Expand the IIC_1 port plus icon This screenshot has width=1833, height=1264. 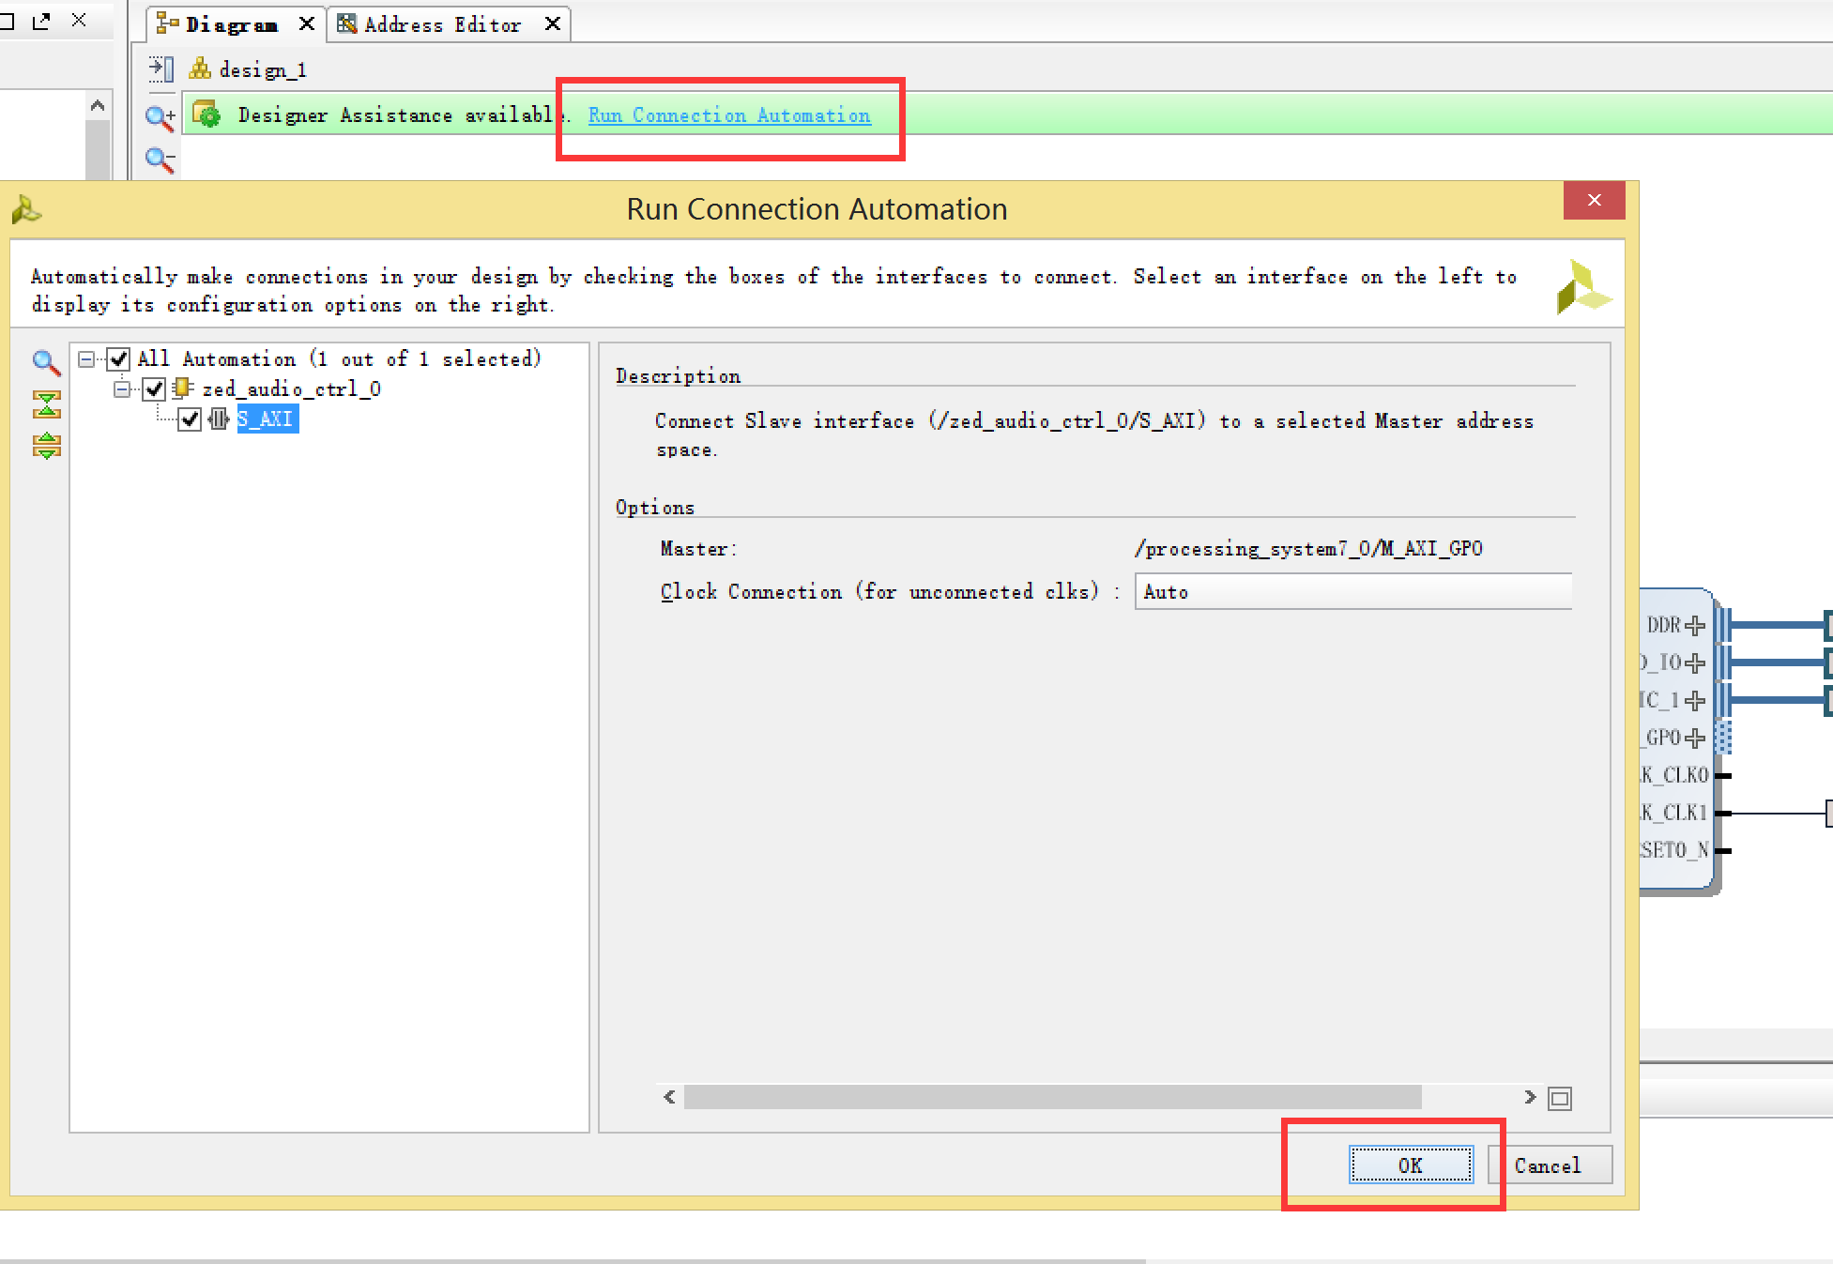[x=1694, y=700]
